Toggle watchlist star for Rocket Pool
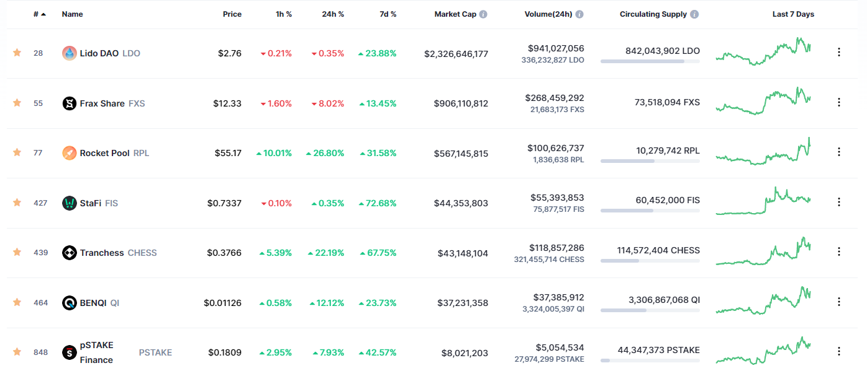 tap(17, 152)
